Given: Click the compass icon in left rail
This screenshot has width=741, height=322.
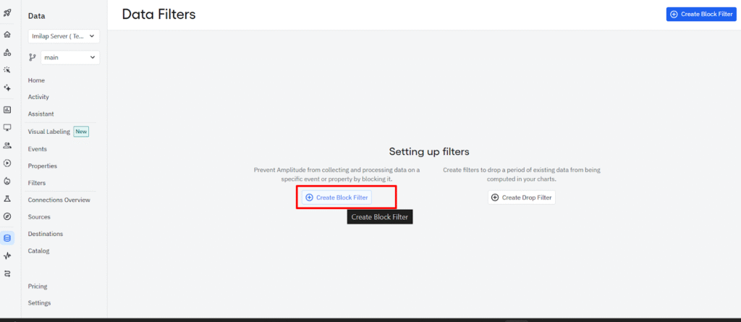Looking at the screenshot, I should pos(7,216).
